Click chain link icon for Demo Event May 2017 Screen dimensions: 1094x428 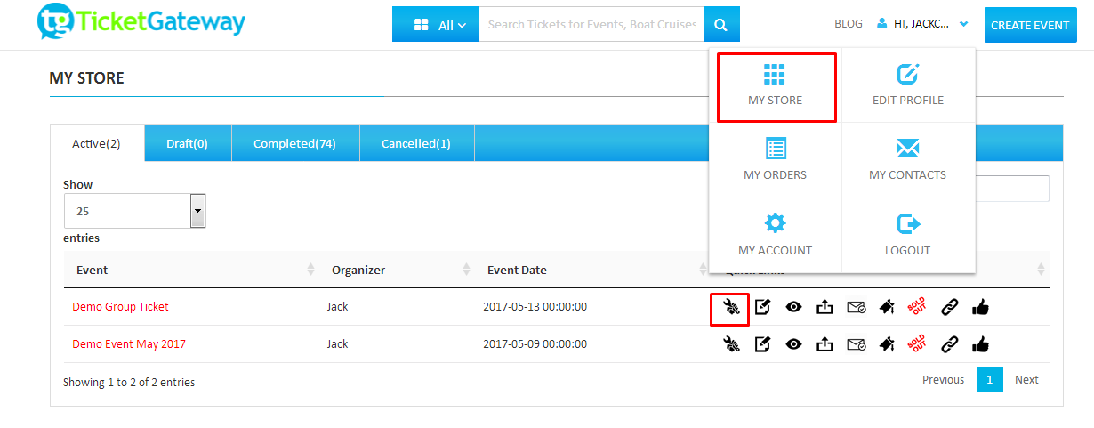[949, 344]
